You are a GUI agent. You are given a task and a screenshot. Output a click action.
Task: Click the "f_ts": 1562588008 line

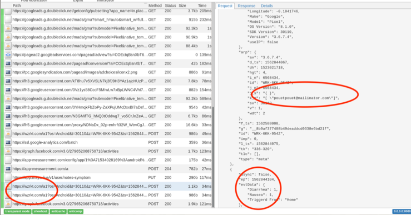coord(260,123)
